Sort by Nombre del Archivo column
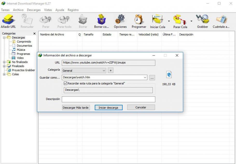The width and height of the screenshot is (236, 164). 58,34
